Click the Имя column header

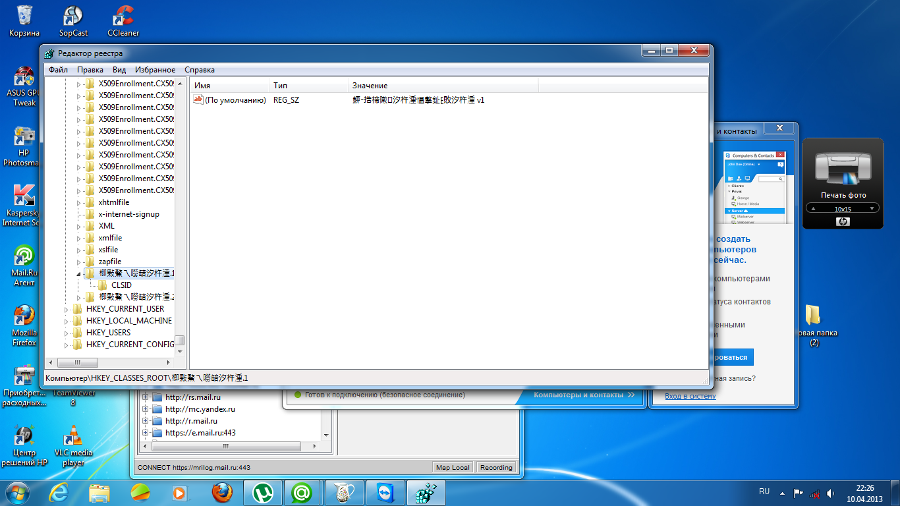click(229, 86)
